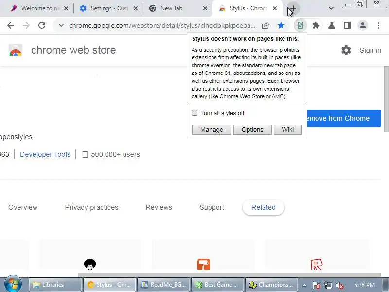Toggle the Turn all styles off checkbox
The width and height of the screenshot is (389, 292).
coord(194,113)
